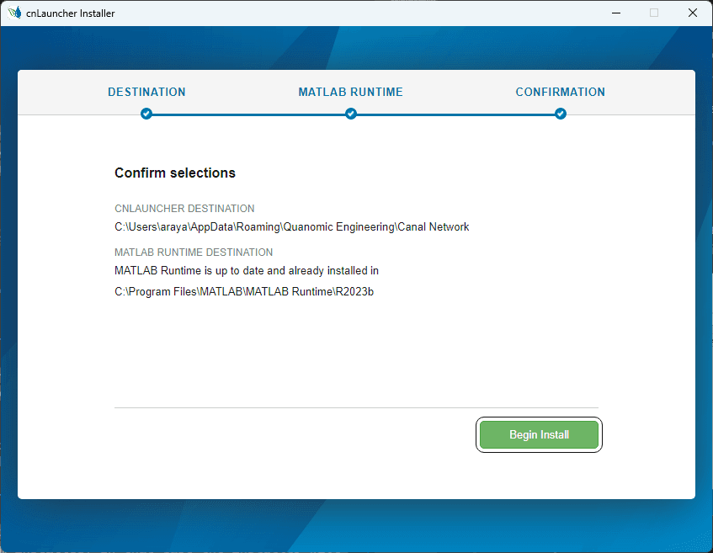This screenshot has width=713, height=553.
Task: Click the MATLAB RUNTIME DESTINATION section label
Action: tap(194, 252)
